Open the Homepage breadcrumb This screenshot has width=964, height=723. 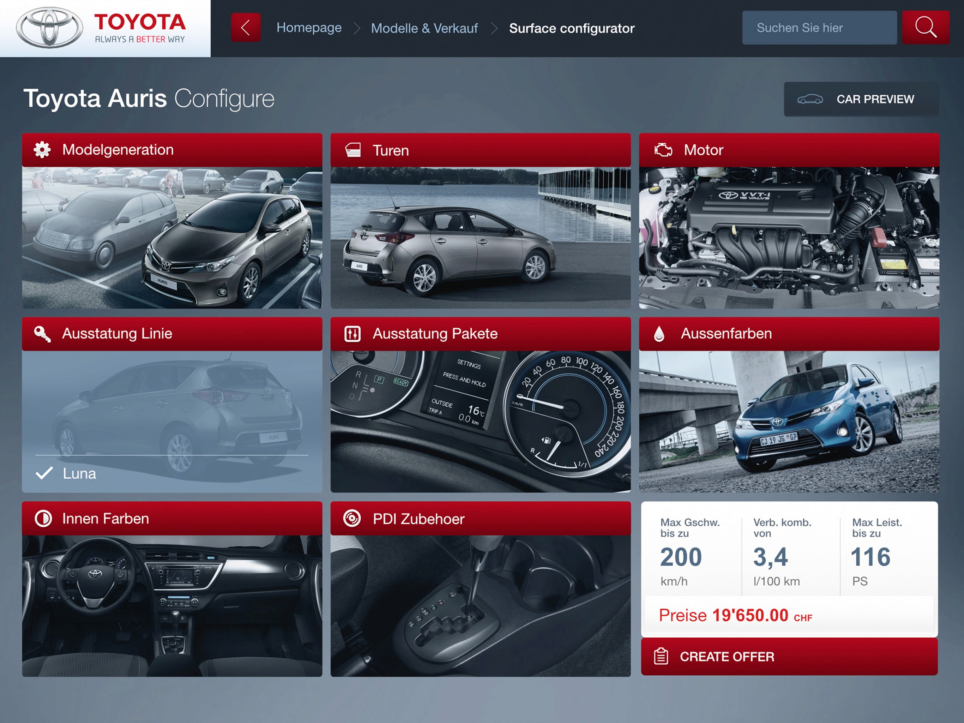(309, 28)
